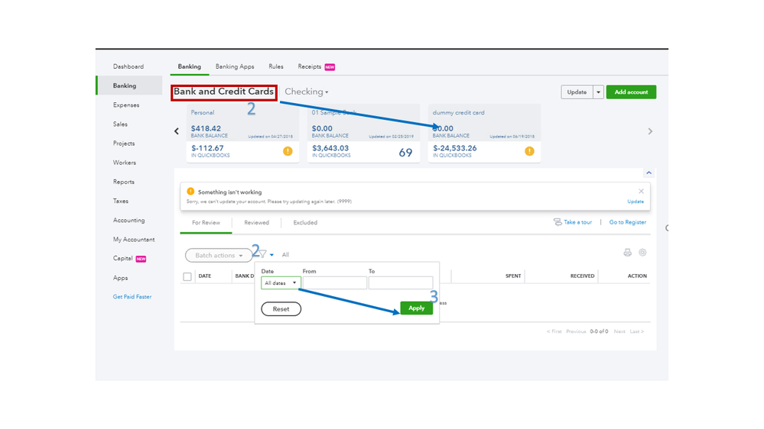Image resolution: width=764 pixels, height=429 pixels.
Task: Switch to the Banking tab
Action: [x=189, y=66]
